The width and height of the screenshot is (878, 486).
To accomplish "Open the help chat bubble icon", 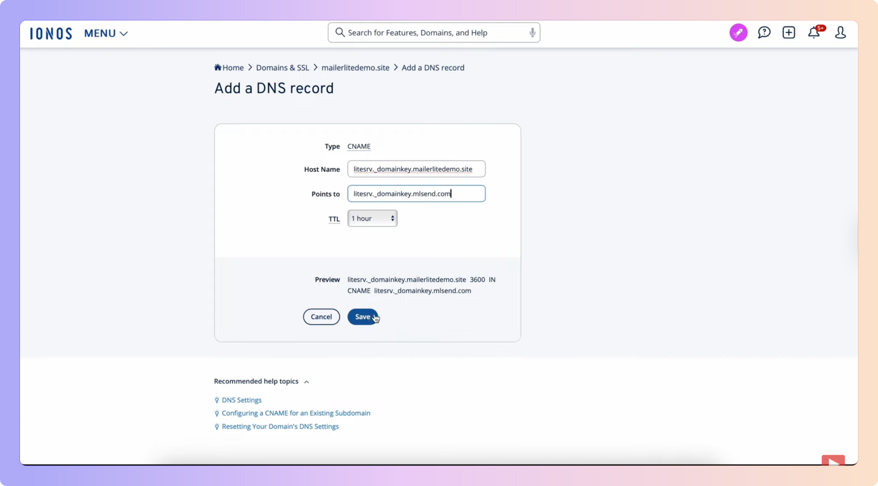I will [x=764, y=32].
